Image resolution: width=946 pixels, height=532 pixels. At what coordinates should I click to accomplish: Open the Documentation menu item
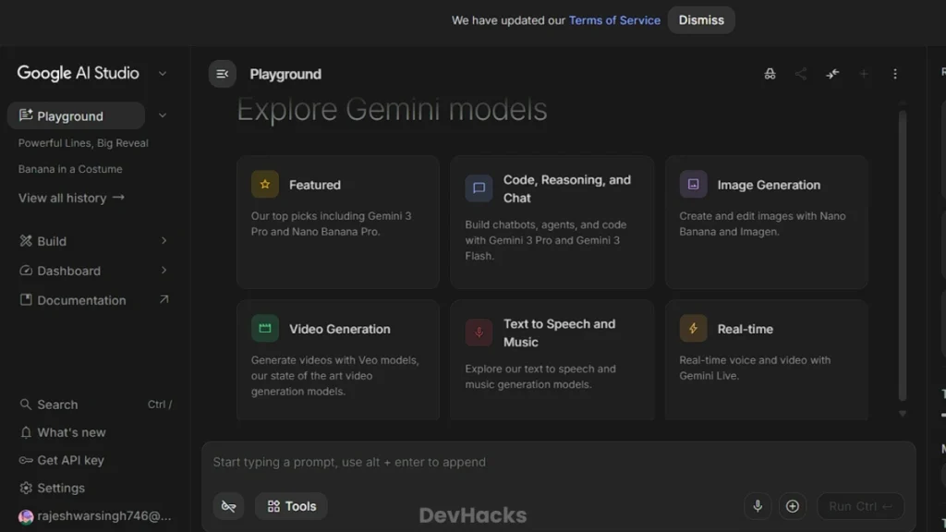[94, 300]
